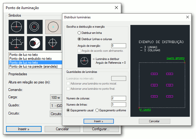Viewport: 196px width, 139px height.
Task: Open the Quadro '1 - (QD' dropdown
Action: tap(56, 106)
